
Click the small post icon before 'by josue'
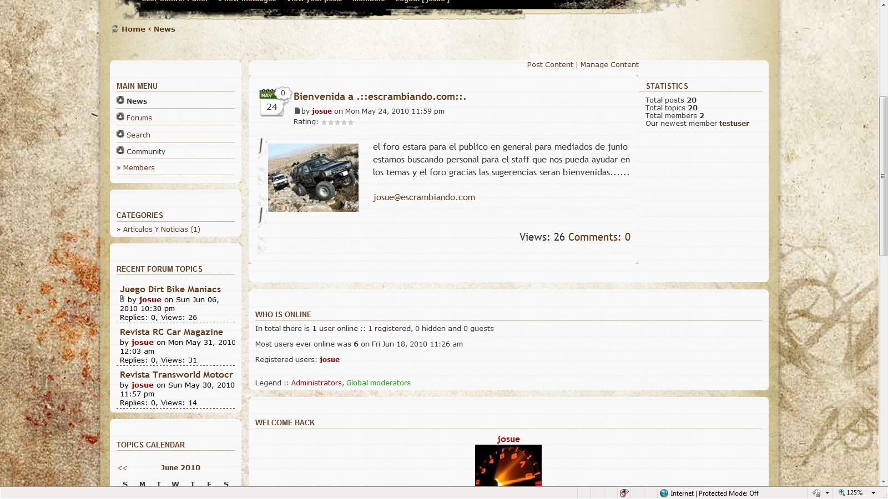297,111
